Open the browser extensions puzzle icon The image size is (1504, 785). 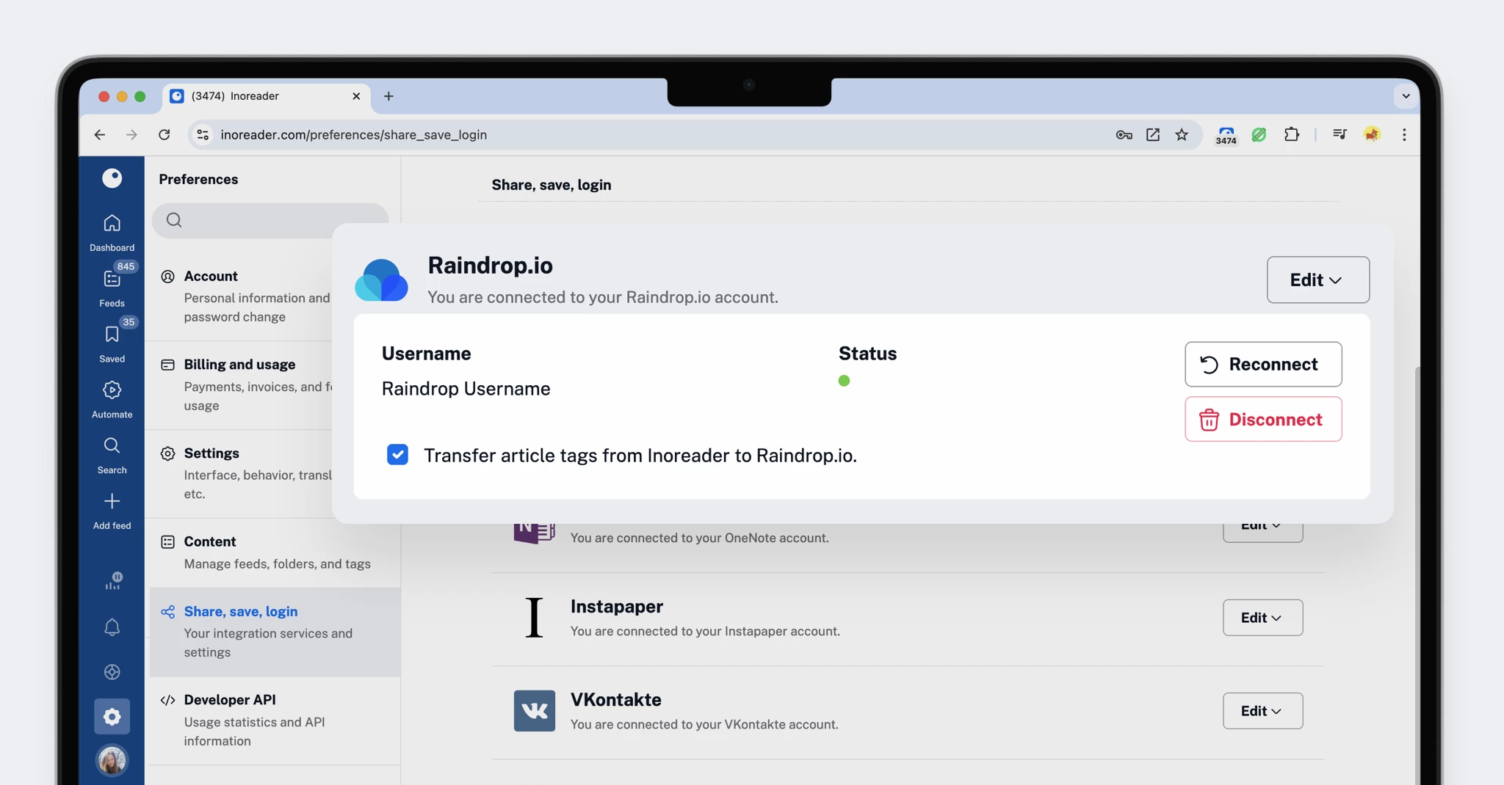coord(1292,134)
